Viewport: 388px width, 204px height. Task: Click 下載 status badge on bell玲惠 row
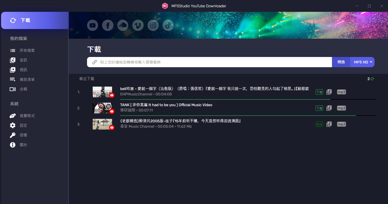click(319, 92)
